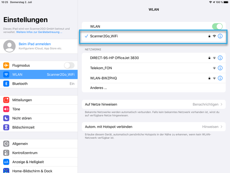Click the red Mitteilungen icon
This screenshot has width=230, height=173.
click(x=6, y=100)
